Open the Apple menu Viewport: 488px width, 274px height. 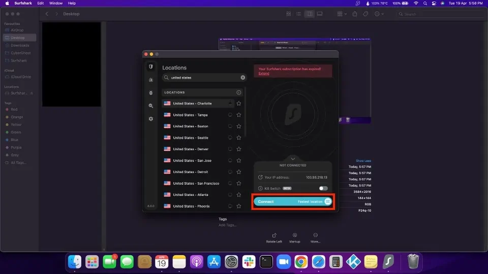[x=7, y=3]
